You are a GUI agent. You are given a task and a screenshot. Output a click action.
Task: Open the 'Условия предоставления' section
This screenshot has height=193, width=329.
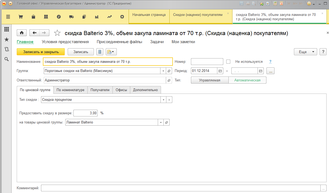65,42
